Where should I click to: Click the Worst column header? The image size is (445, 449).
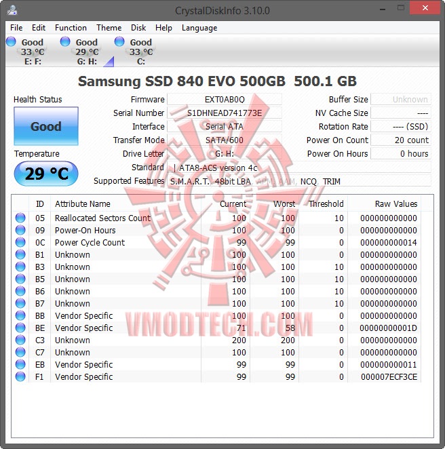274,203
